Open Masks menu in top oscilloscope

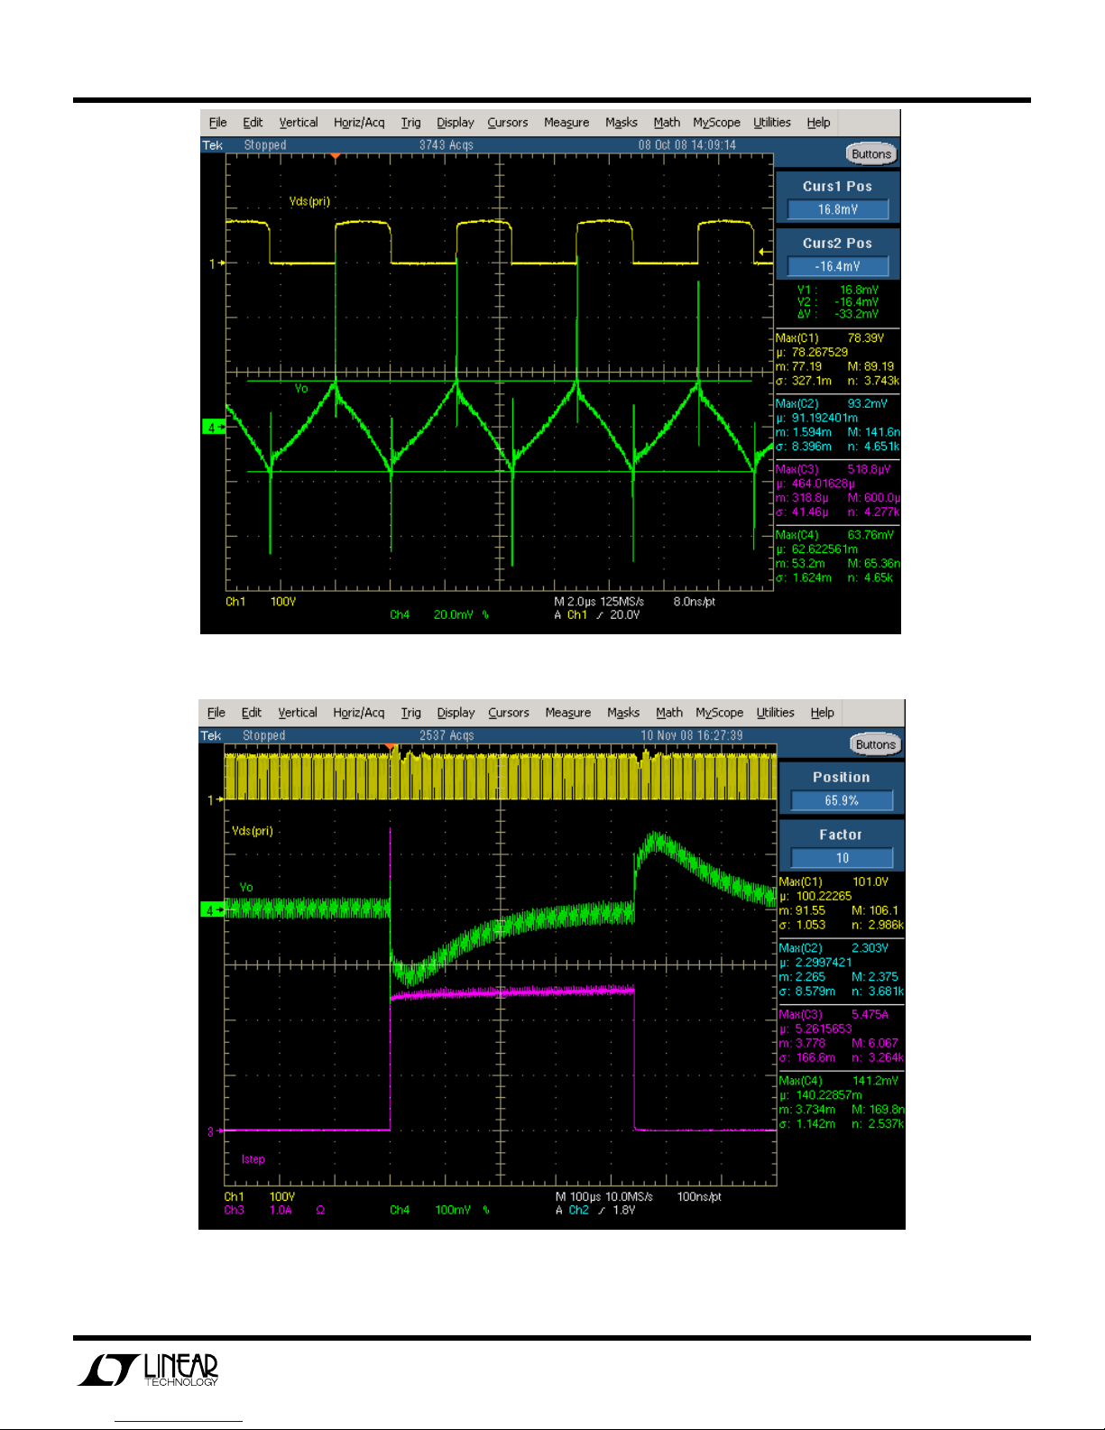[x=622, y=123]
